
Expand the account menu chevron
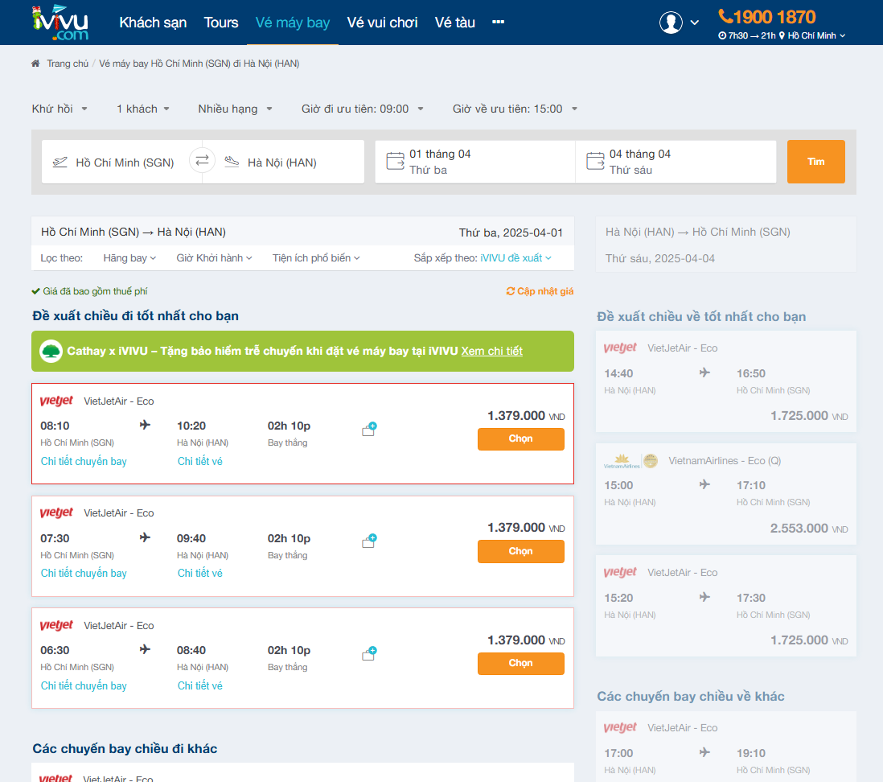[694, 23]
